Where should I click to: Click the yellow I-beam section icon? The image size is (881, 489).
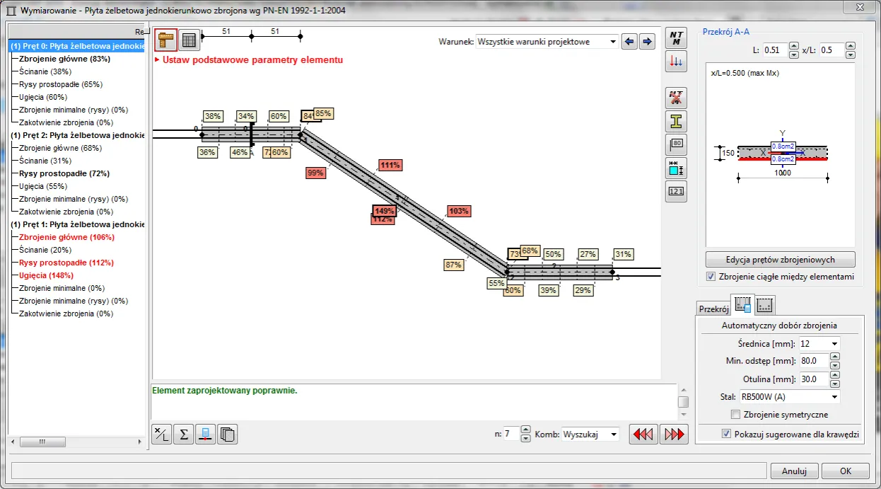[677, 122]
